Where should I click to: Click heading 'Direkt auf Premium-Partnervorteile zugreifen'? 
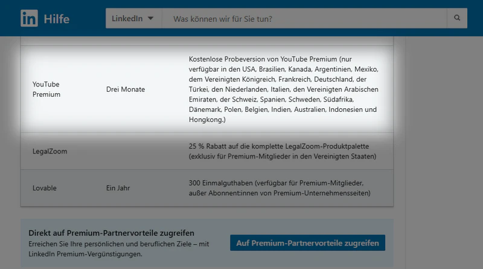[x=111, y=233]
